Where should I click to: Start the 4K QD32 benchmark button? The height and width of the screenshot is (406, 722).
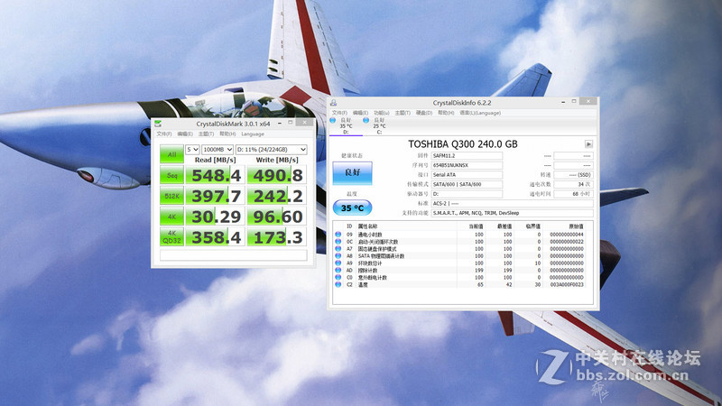point(171,236)
